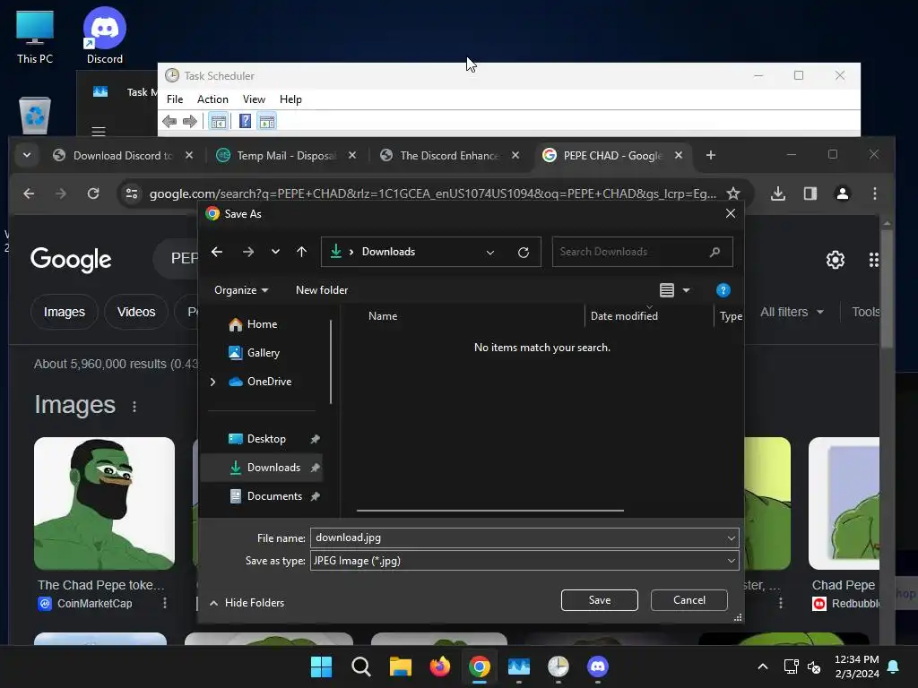The height and width of the screenshot is (688, 918).
Task: Expand the OneDrive tree node
Action: (212, 382)
